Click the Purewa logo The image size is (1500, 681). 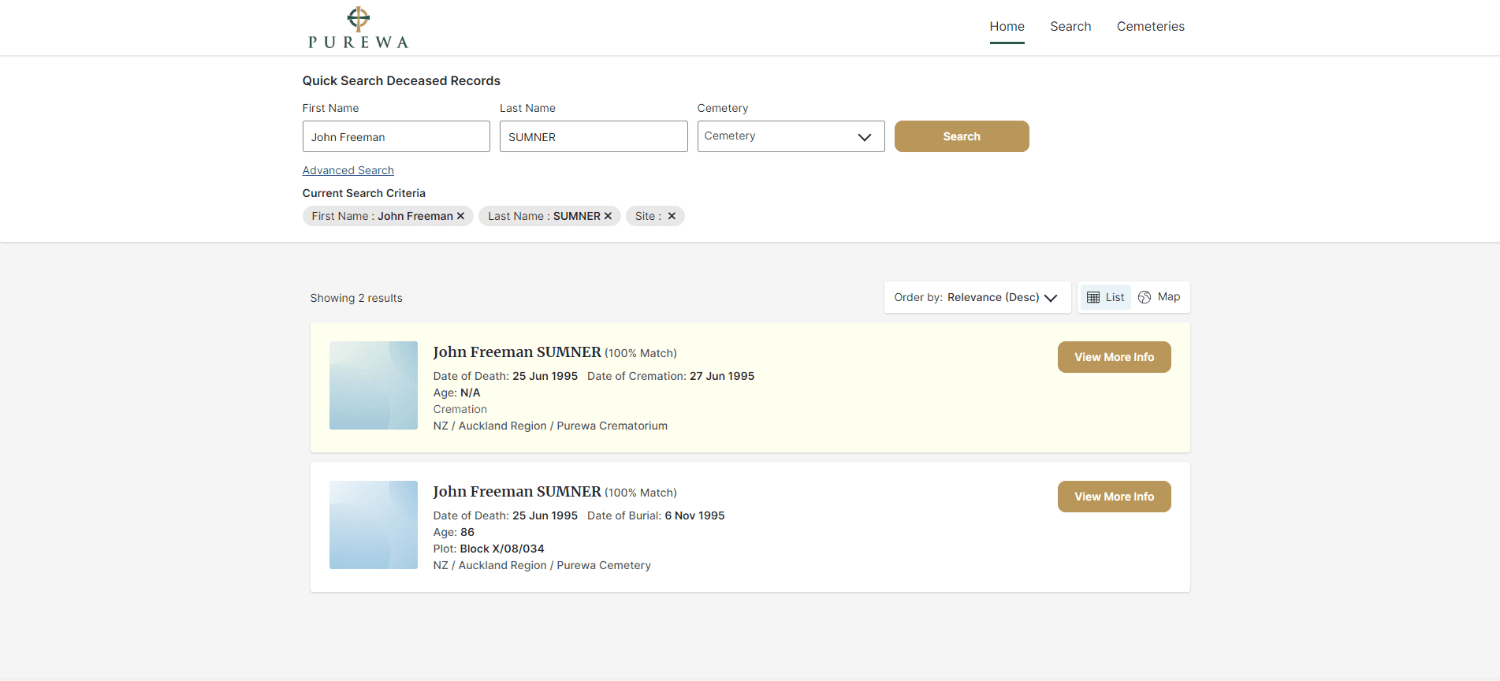pyautogui.click(x=359, y=28)
